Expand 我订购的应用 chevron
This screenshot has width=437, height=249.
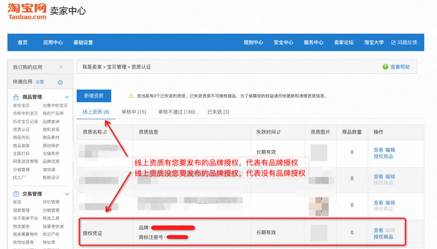click(61, 67)
